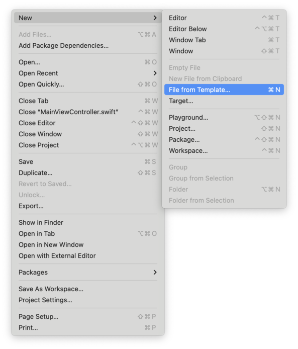Select Print… menu item
The height and width of the screenshot is (349, 298).
(88, 328)
